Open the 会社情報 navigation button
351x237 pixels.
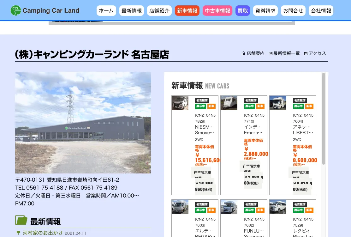click(x=321, y=10)
